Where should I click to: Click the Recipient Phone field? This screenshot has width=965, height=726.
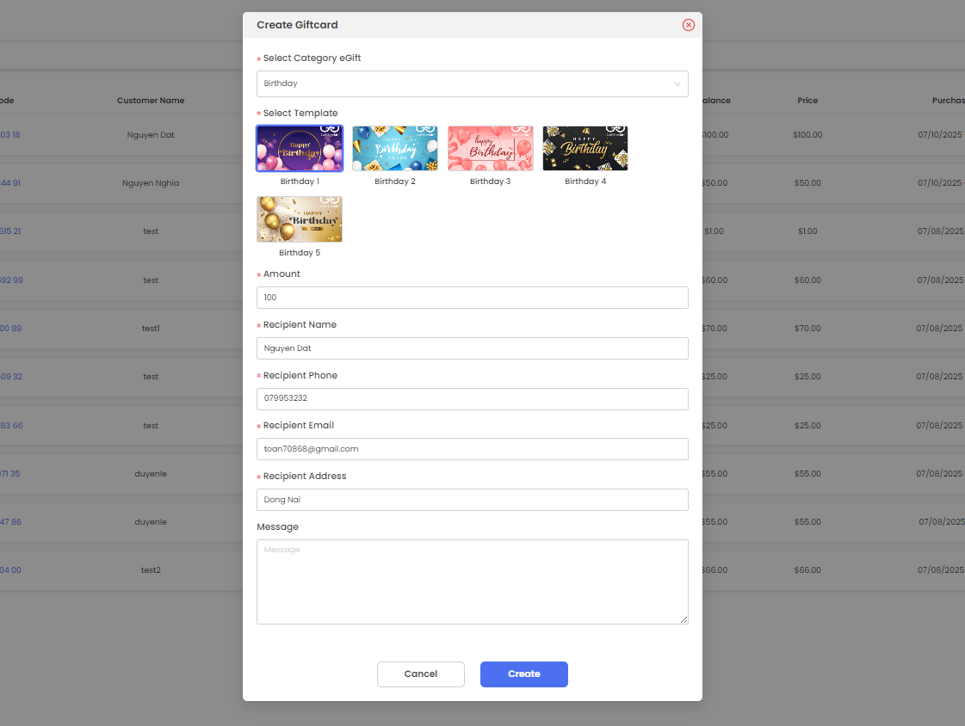472,399
